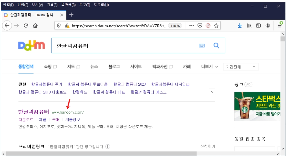Open the 기간전체 period dropdown
The height and width of the screenshot is (158, 287).
tap(241, 67)
